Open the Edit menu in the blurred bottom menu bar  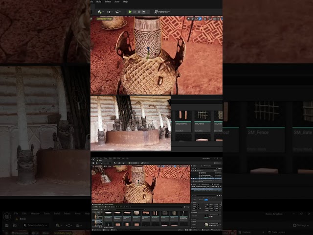point(24,213)
